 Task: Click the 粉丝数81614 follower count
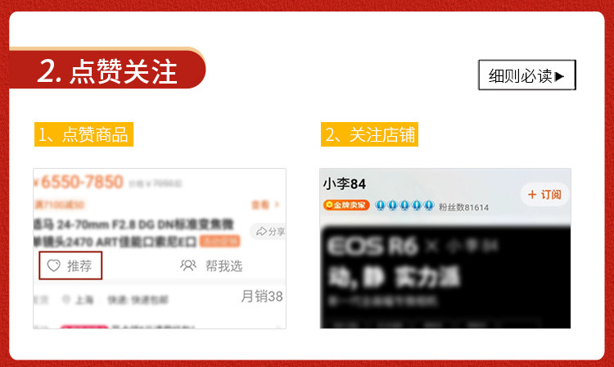(463, 207)
